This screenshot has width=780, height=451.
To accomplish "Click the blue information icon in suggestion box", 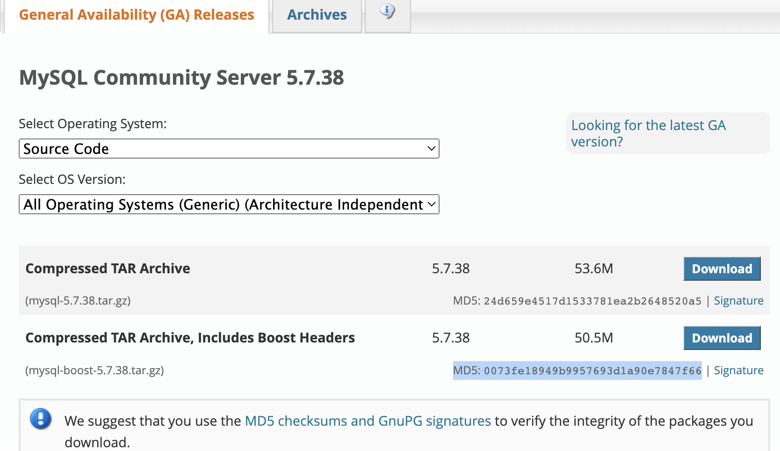I will point(40,419).
